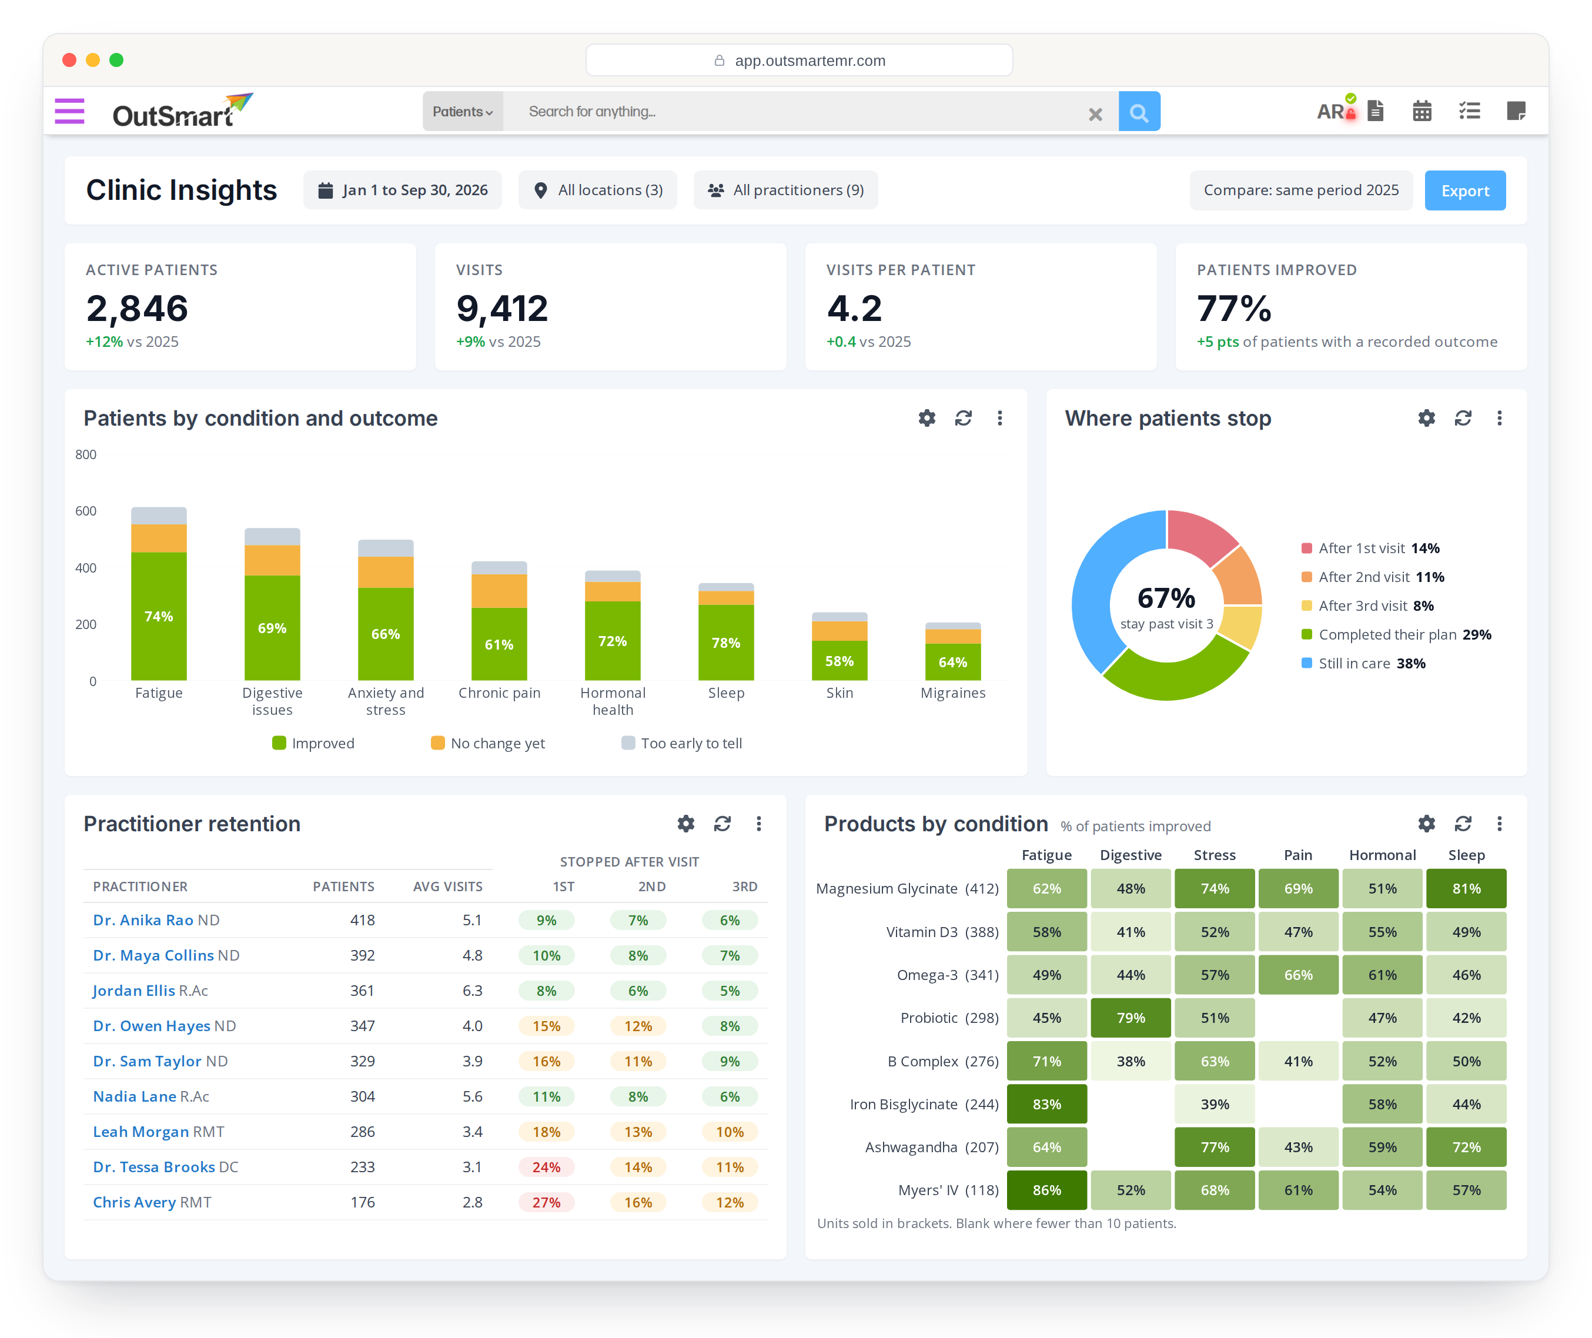This screenshot has width=1592, height=1338.
Task: Open settings gear for Products by condition
Action: click(1426, 824)
